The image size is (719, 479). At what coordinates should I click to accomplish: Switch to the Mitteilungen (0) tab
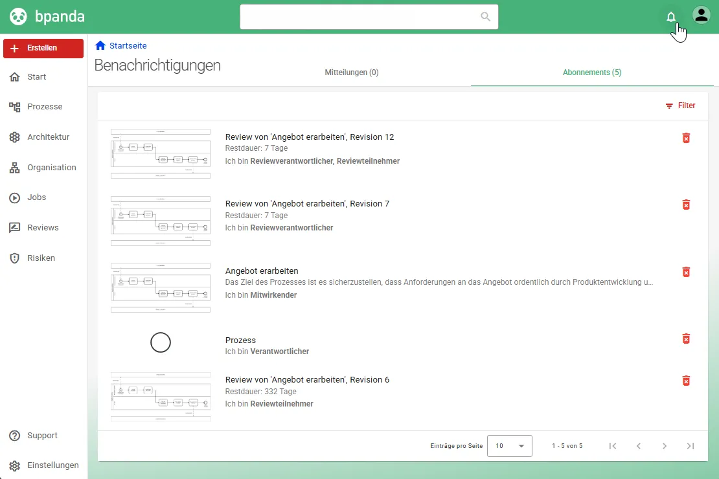point(352,72)
